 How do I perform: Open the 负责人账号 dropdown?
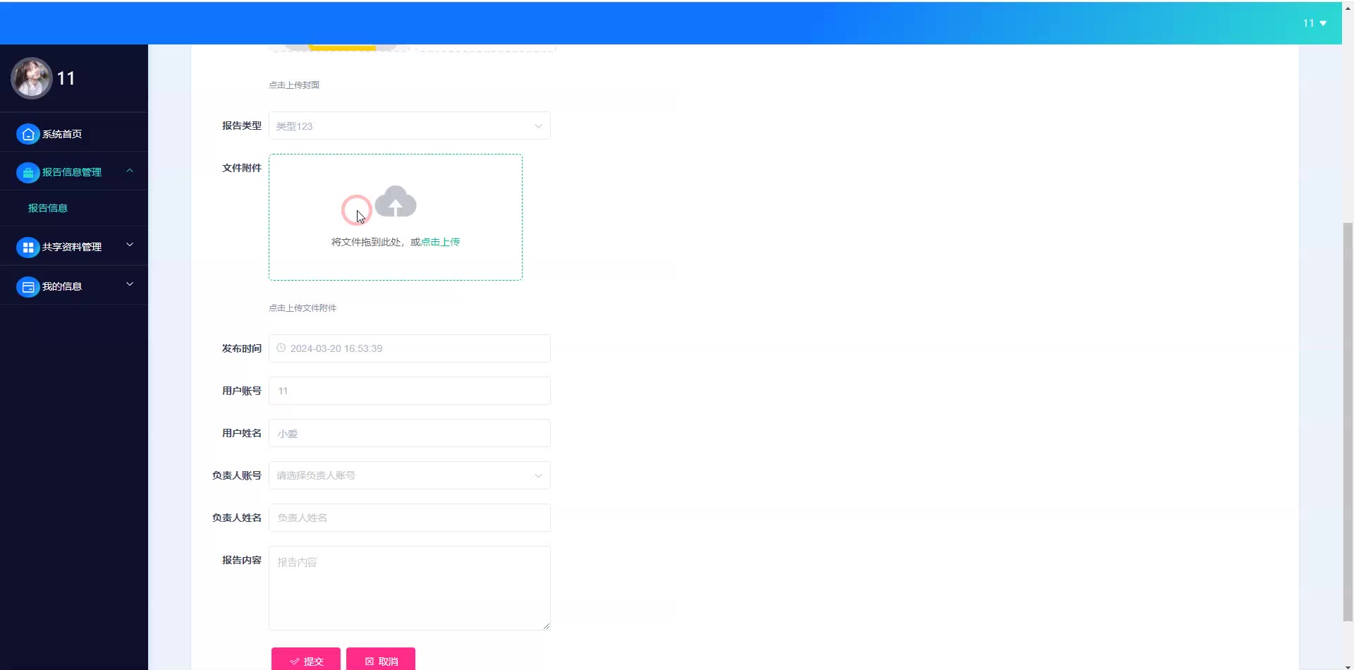[409, 475]
